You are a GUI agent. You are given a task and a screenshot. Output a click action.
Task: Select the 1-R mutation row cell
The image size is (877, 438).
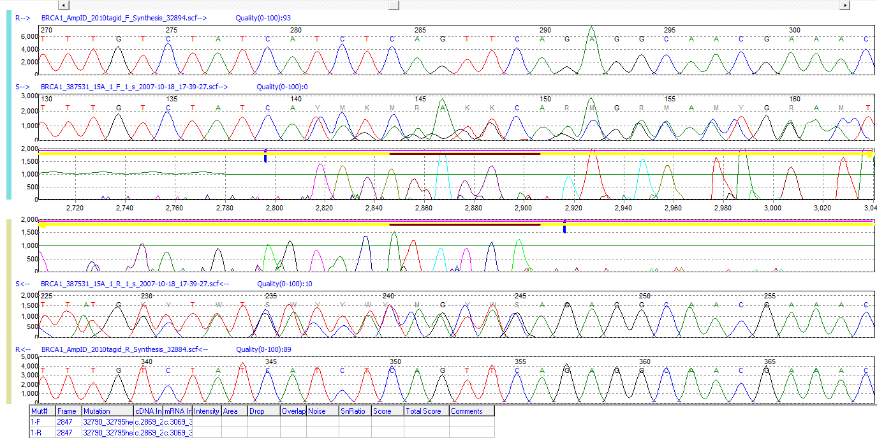click(43, 432)
